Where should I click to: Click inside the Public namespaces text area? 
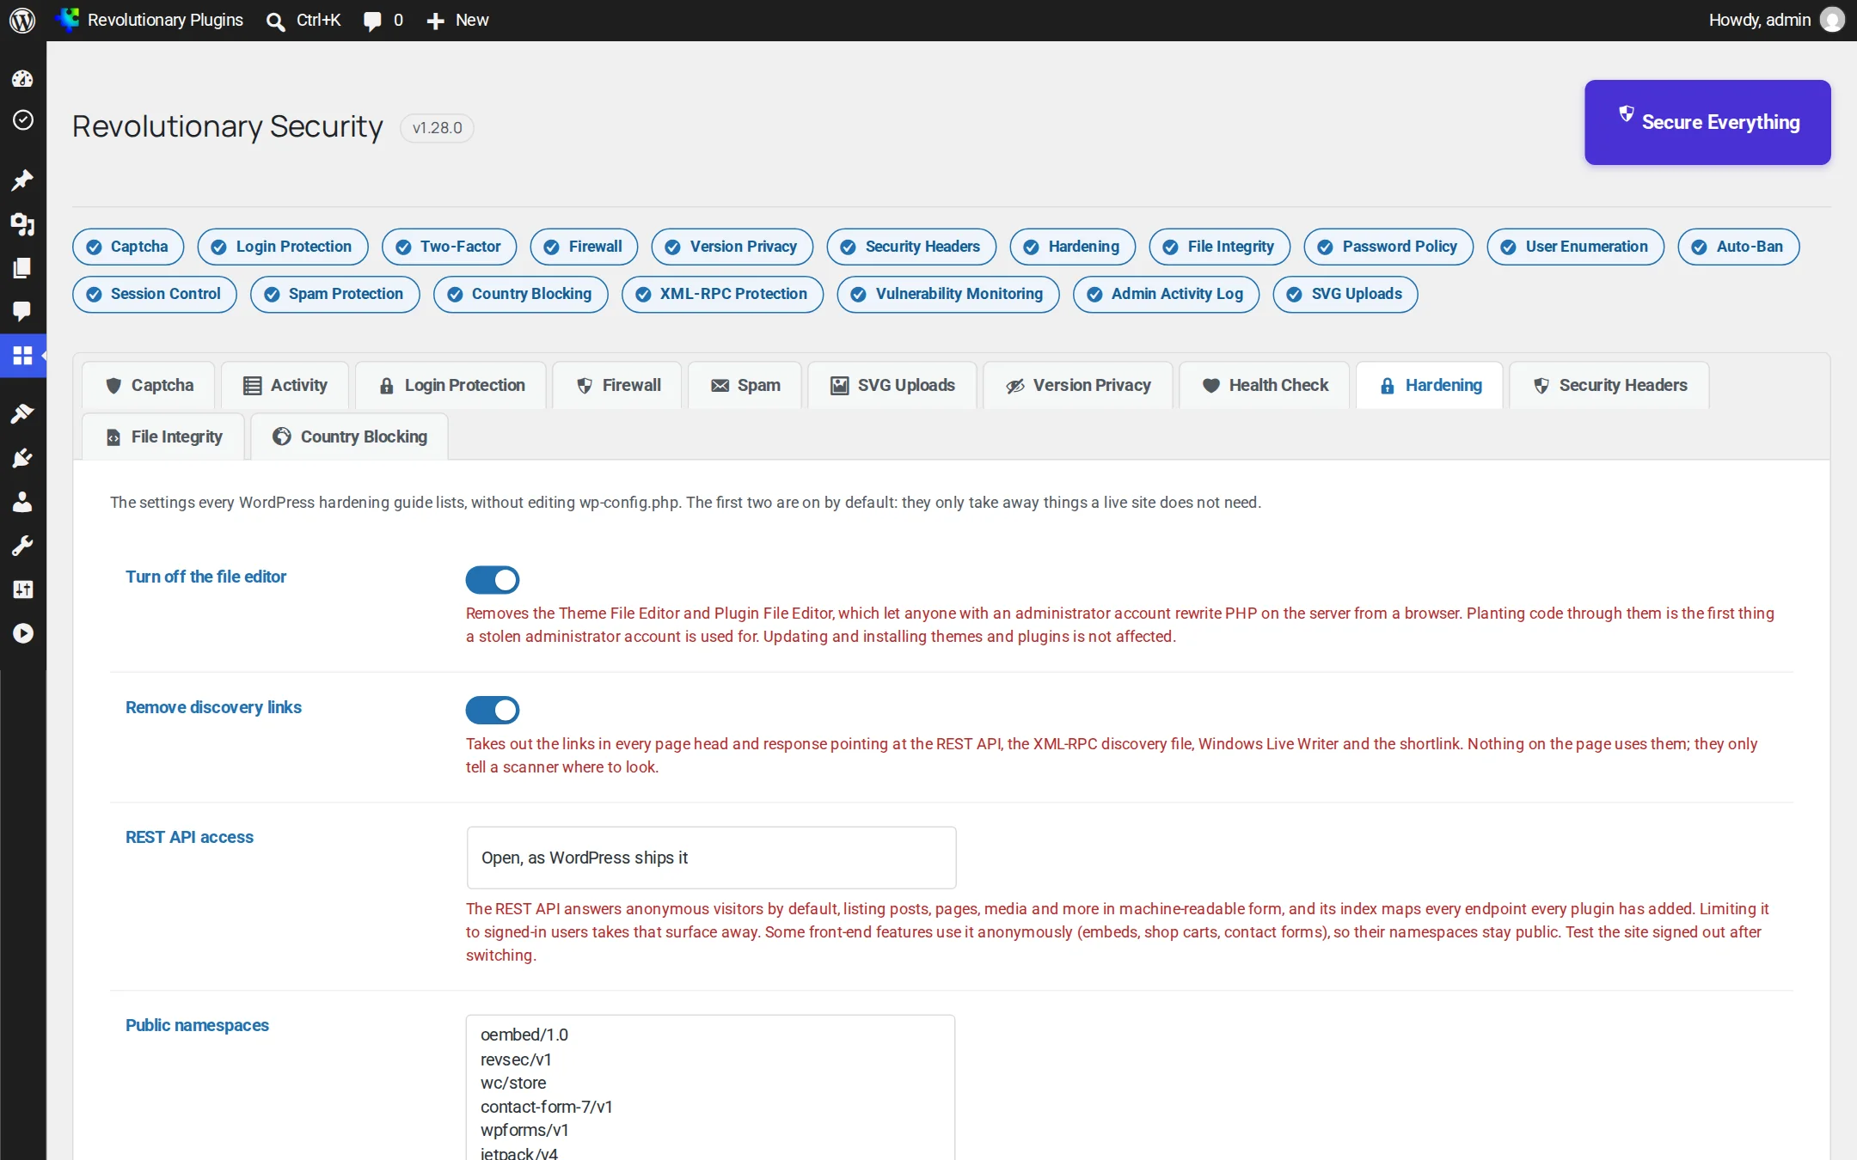[x=711, y=1087]
